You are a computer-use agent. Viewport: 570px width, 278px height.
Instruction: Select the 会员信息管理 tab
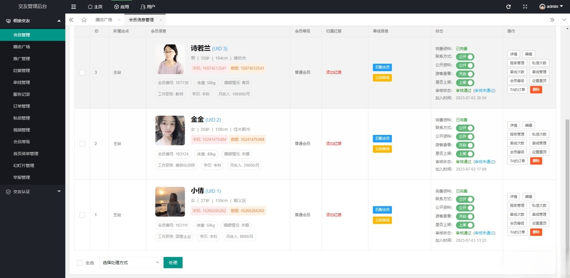141,20
